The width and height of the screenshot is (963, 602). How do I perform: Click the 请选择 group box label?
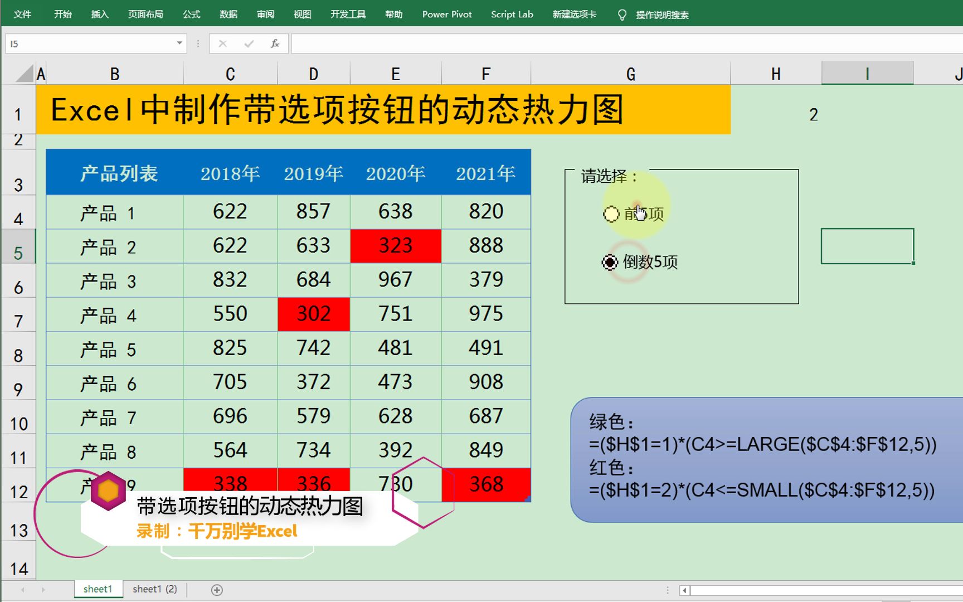(609, 176)
